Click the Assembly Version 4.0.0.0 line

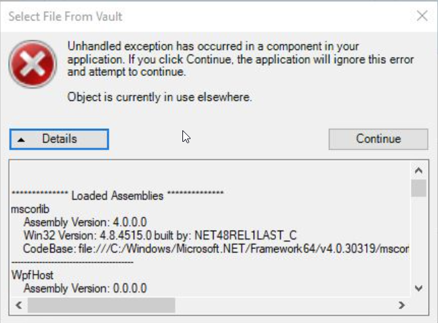coord(85,222)
